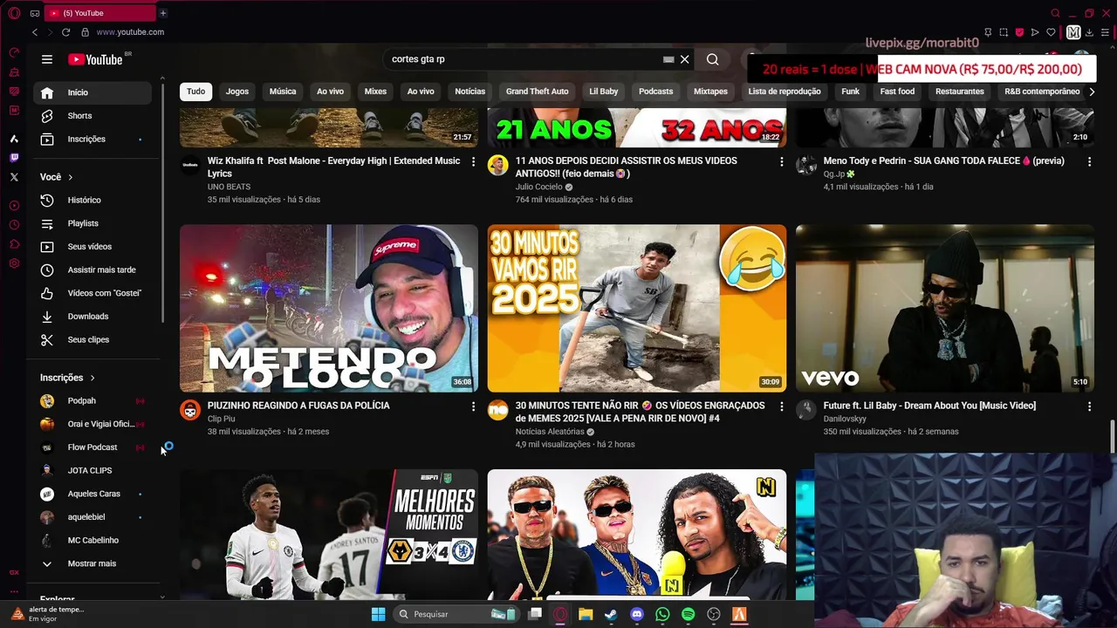The width and height of the screenshot is (1117, 628).
Task: Select the Música filter chip
Action: [283, 92]
